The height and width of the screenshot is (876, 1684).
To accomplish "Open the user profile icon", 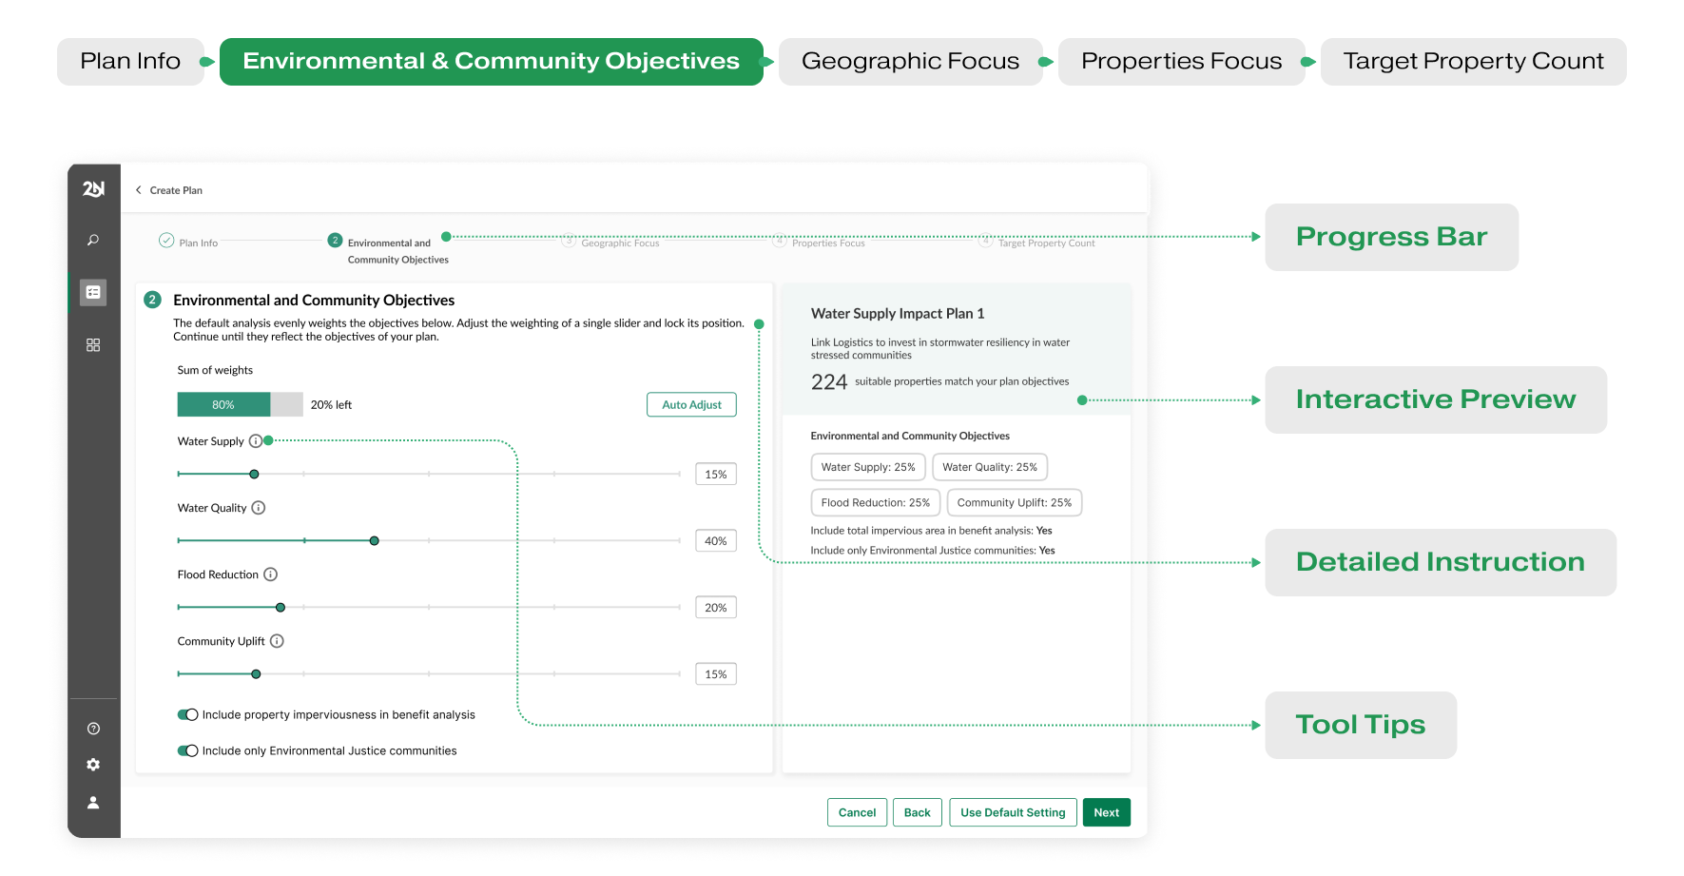I will (93, 803).
